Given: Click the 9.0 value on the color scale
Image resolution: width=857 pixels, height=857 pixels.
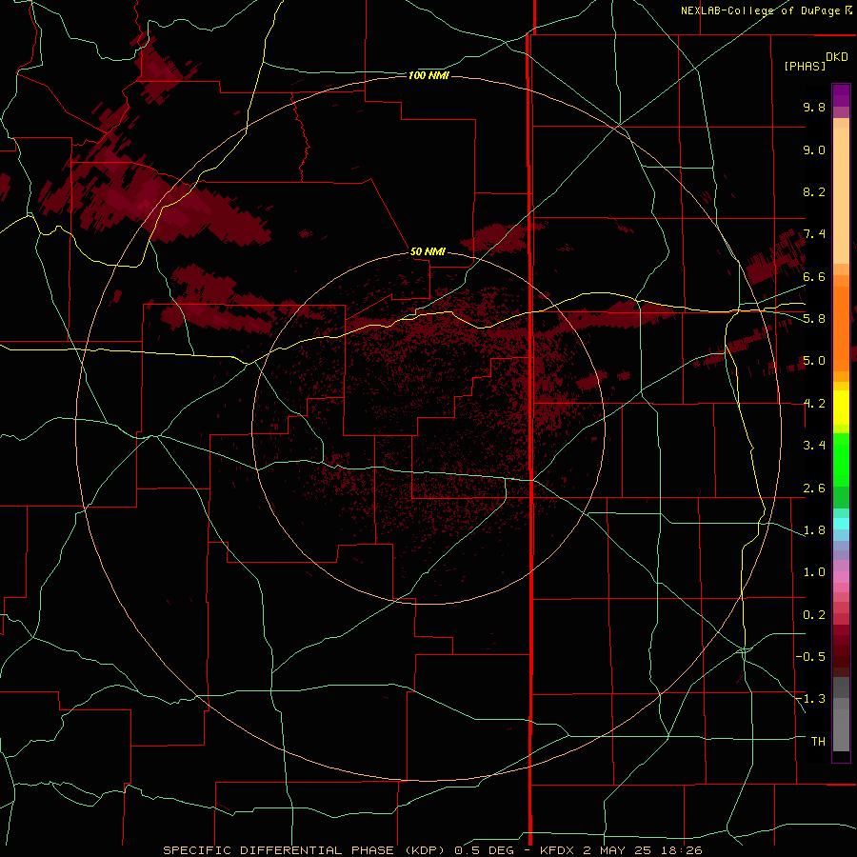Looking at the screenshot, I should pyautogui.click(x=814, y=149).
